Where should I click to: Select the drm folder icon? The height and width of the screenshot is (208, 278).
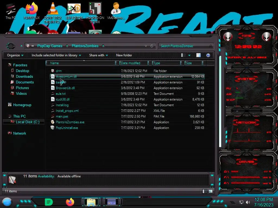tap(53, 71)
